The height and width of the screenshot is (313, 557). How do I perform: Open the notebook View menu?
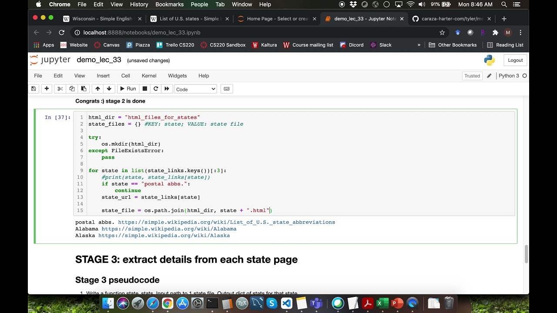coord(80,76)
